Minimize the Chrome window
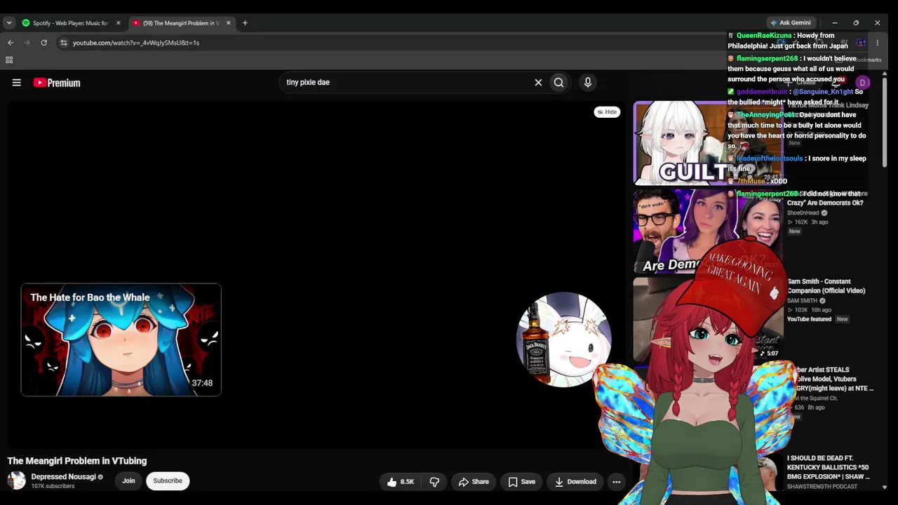This screenshot has width=898, height=505. tap(835, 23)
